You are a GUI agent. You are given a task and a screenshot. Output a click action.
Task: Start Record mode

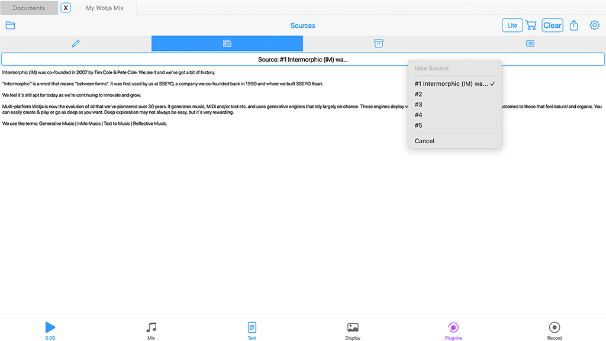click(554, 330)
